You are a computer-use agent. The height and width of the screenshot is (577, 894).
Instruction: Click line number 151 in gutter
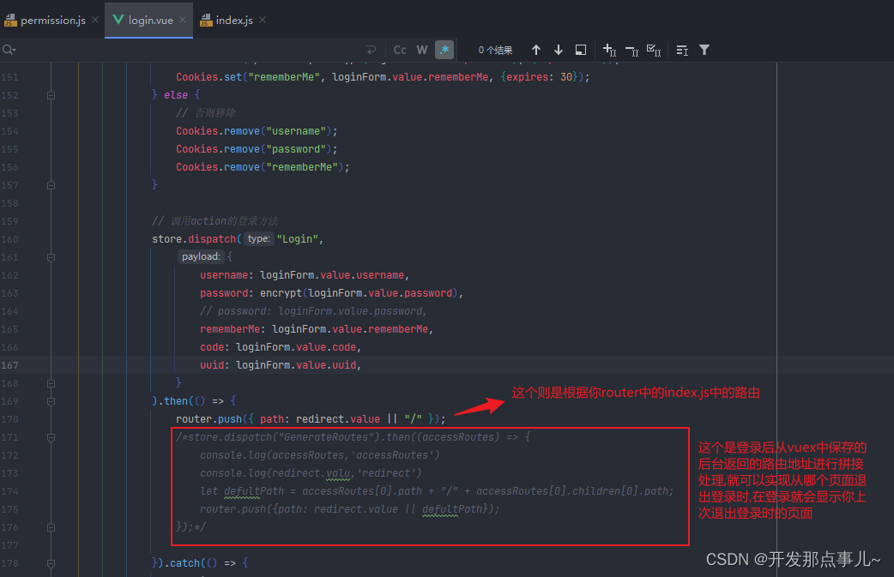9,77
